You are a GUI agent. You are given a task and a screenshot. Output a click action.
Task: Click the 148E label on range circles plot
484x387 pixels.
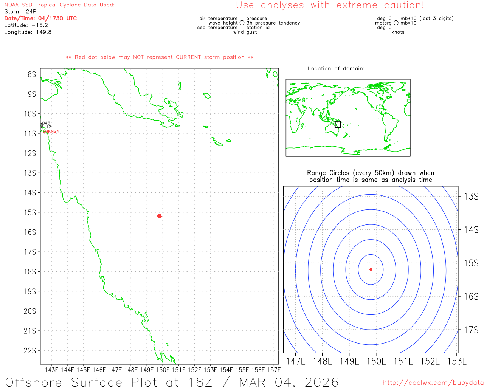(323, 361)
